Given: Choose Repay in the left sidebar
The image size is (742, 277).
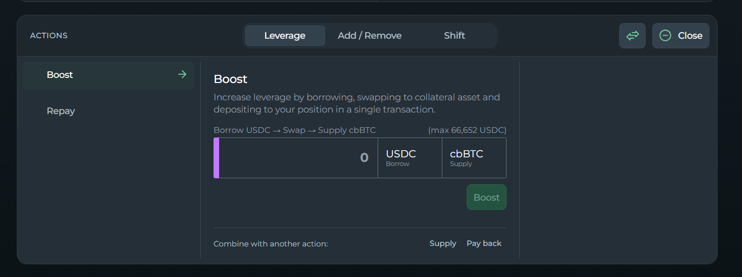Looking at the screenshot, I should click(61, 111).
